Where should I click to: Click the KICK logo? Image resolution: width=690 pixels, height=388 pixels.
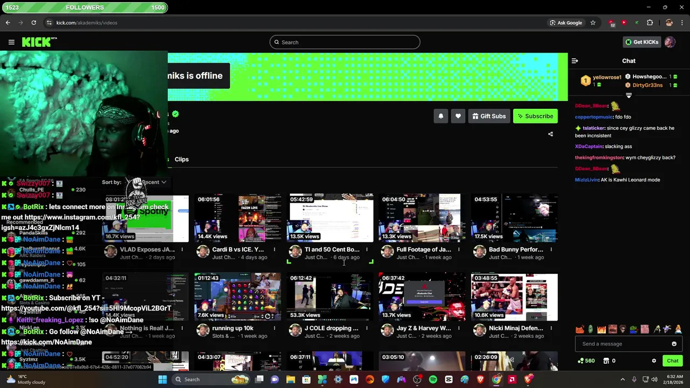point(39,42)
